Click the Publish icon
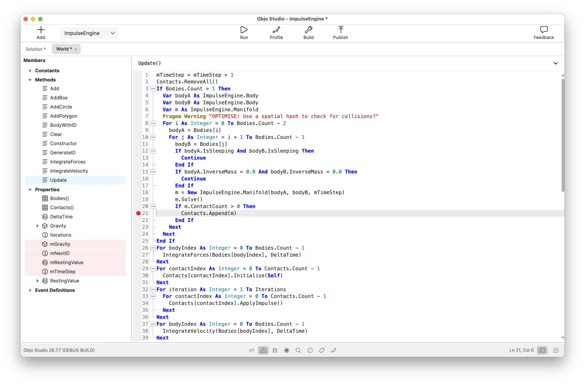 point(340,30)
